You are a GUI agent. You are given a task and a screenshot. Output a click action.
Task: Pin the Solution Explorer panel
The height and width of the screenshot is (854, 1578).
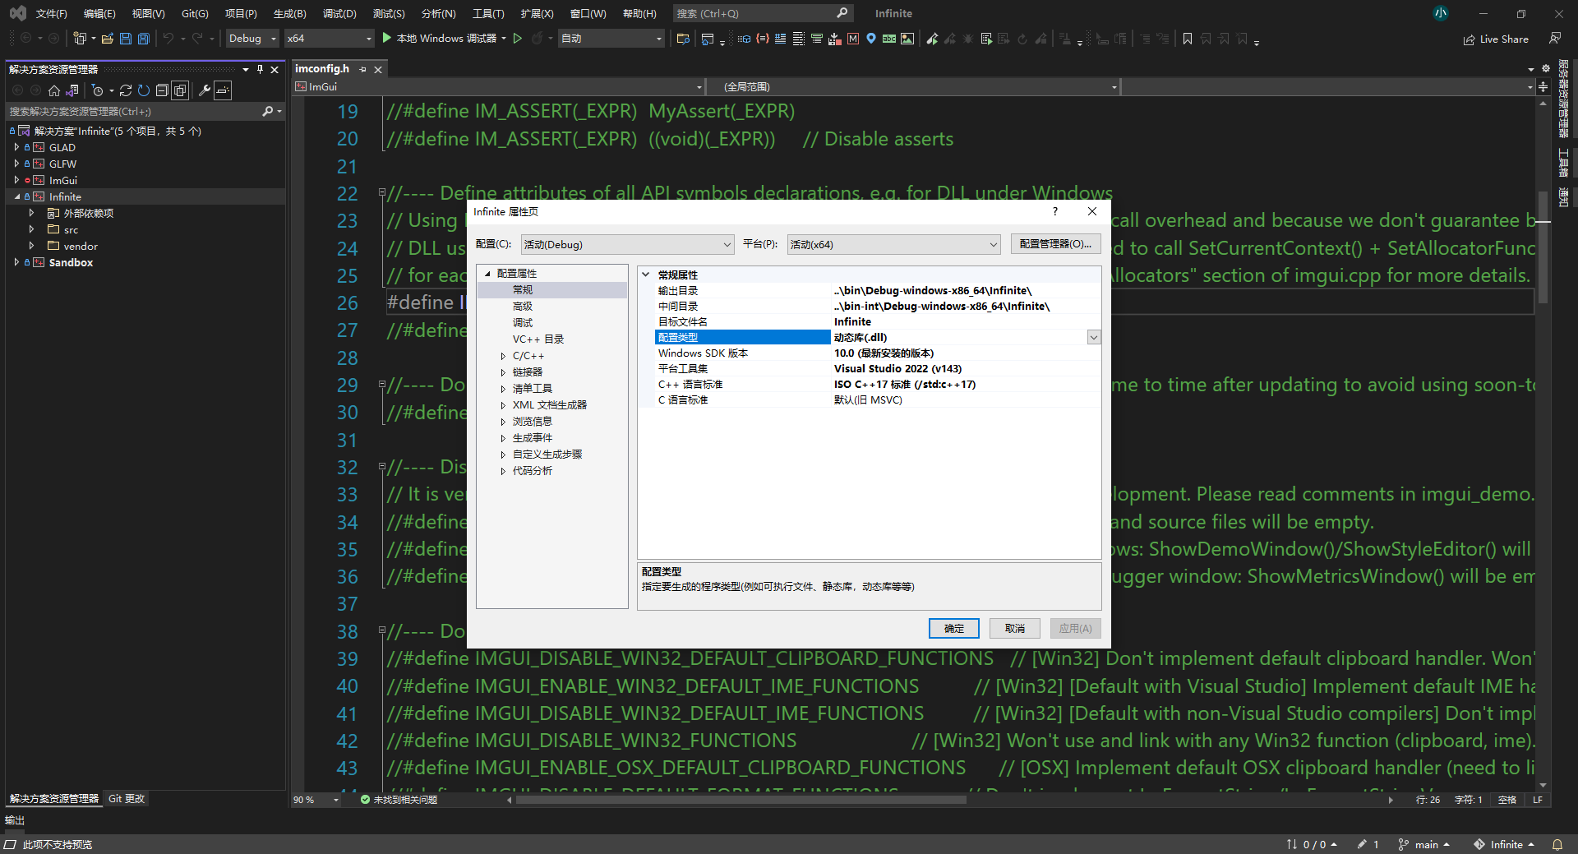coord(260,69)
